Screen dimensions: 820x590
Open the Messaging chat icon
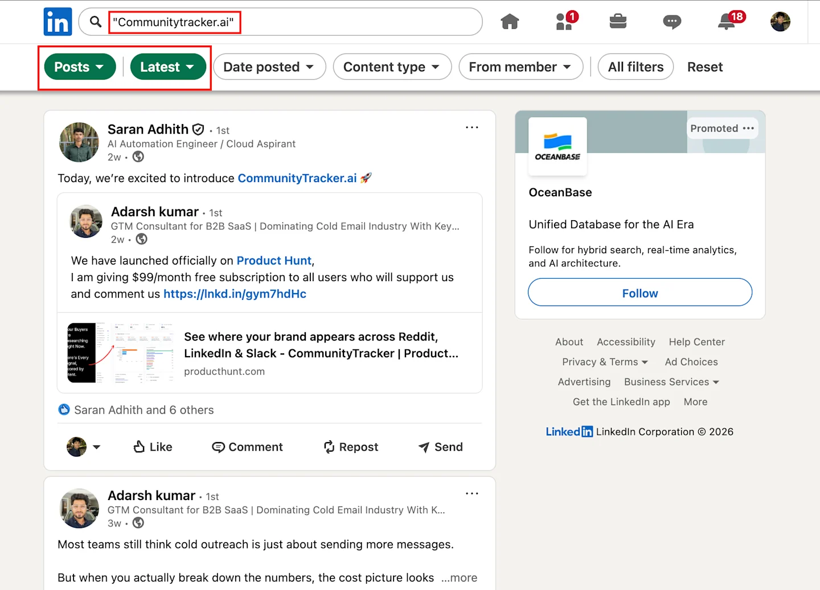coord(672,22)
